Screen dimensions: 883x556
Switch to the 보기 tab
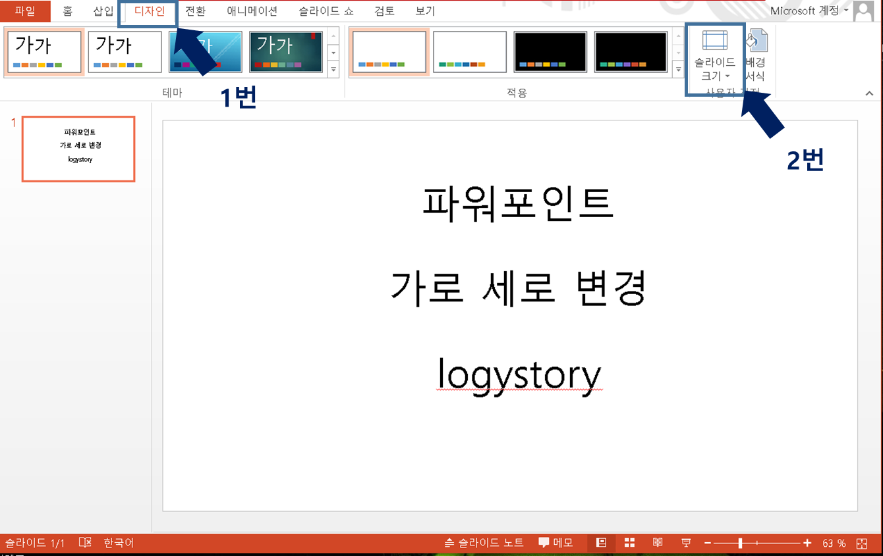coord(425,11)
